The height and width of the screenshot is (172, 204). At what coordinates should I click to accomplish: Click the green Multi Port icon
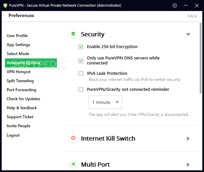click(73, 164)
